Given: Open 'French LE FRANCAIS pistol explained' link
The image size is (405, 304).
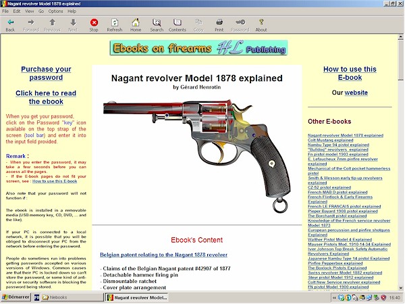Looking at the screenshot, I should click(344, 206).
